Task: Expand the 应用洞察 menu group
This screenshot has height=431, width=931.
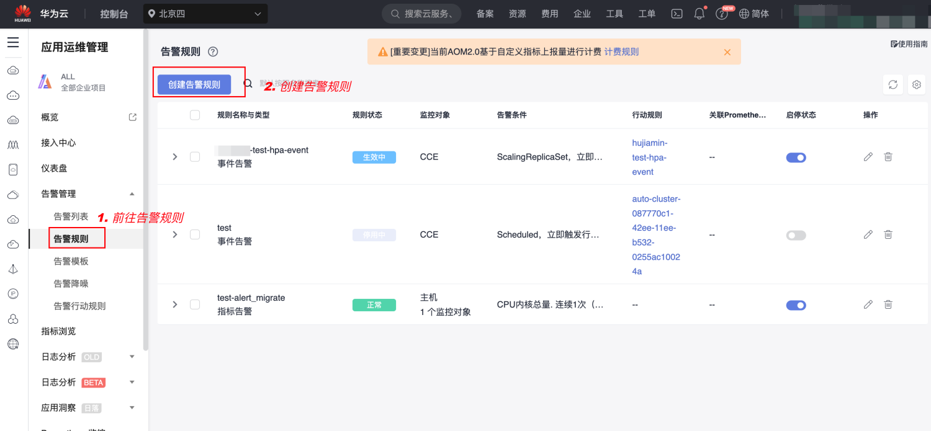Action: pyautogui.click(x=132, y=407)
